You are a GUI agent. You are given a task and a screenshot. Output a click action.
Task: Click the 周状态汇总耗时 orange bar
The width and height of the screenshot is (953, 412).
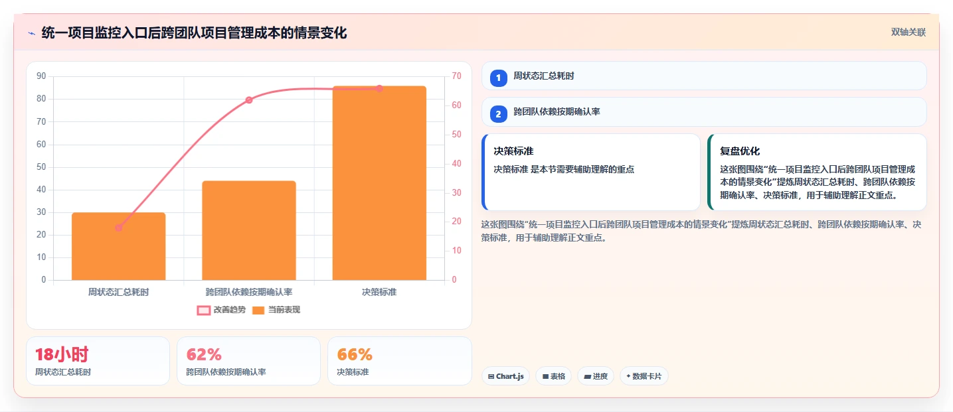tap(119, 246)
